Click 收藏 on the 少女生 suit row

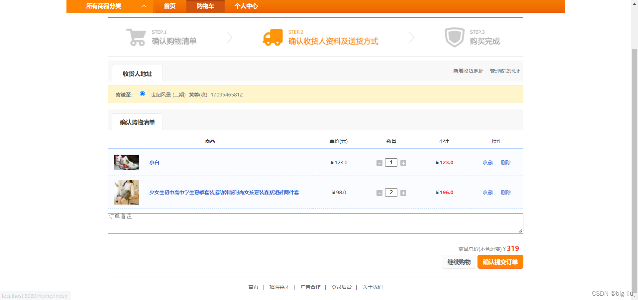point(487,192)
